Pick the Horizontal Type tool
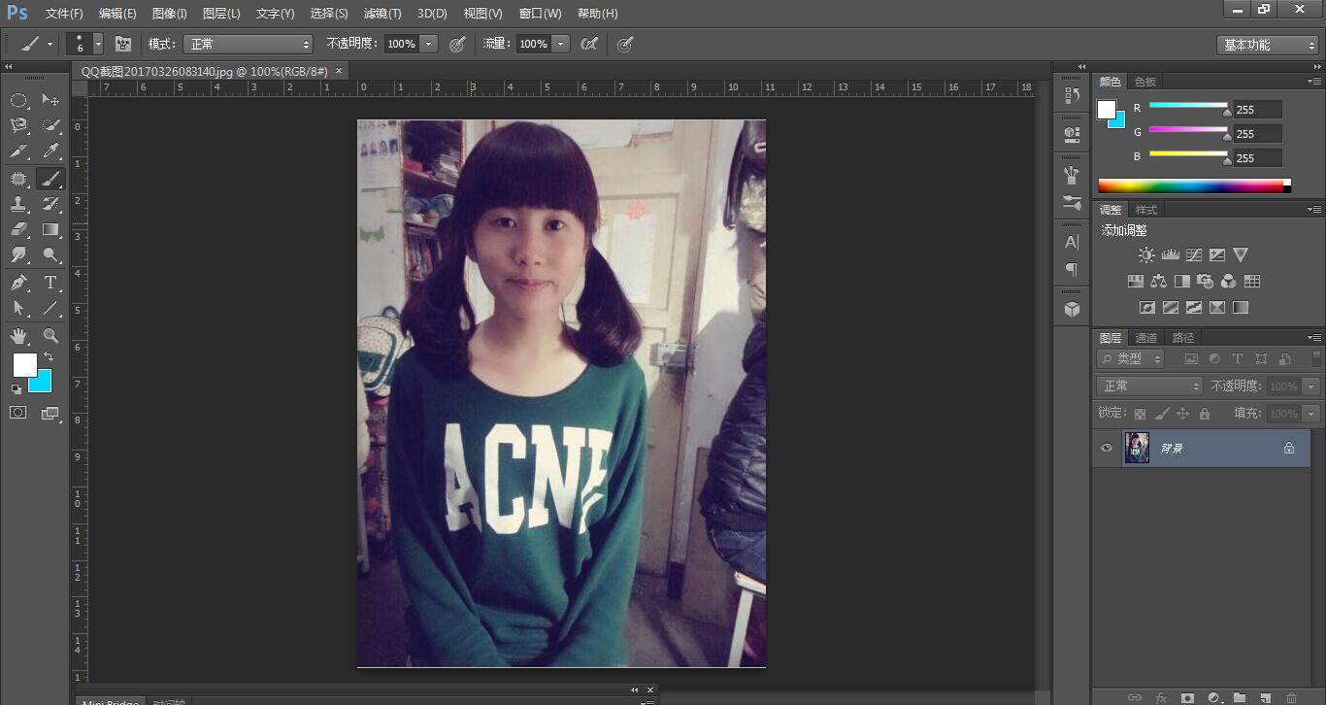The height and width of the screenshot is (705, 1326). click(50, 283)
